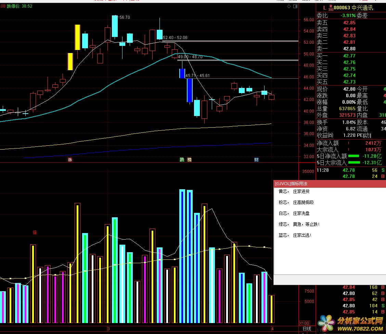386x334 pixels.
Task: Click the diamond icon above the chart
Action: pyautogui.click(x=289, y=7)
